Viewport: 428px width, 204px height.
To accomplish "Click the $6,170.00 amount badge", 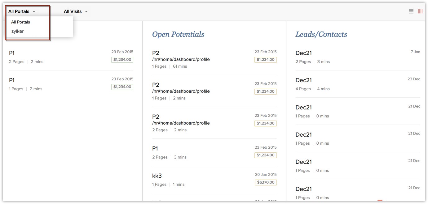I will pyautogui.click(x=266, y=182).
